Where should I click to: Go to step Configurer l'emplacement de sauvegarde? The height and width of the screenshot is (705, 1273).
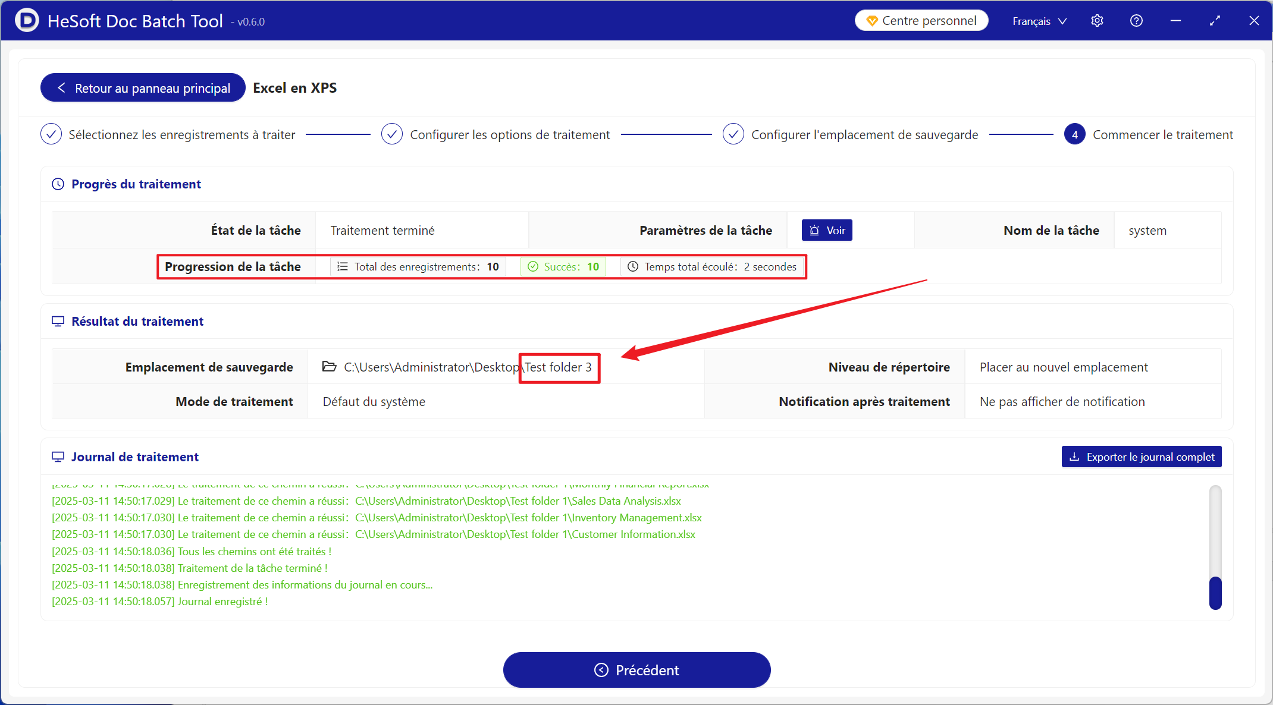pyautogui.click(x=851, y=135)
